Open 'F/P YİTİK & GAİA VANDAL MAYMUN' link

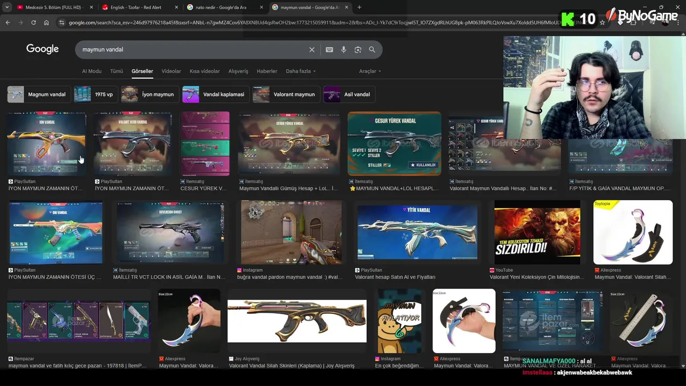tap(620, 189)
